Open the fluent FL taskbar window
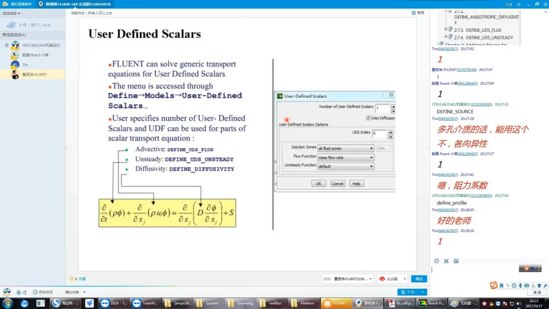 pyautogui.click(x=432, y=303)
